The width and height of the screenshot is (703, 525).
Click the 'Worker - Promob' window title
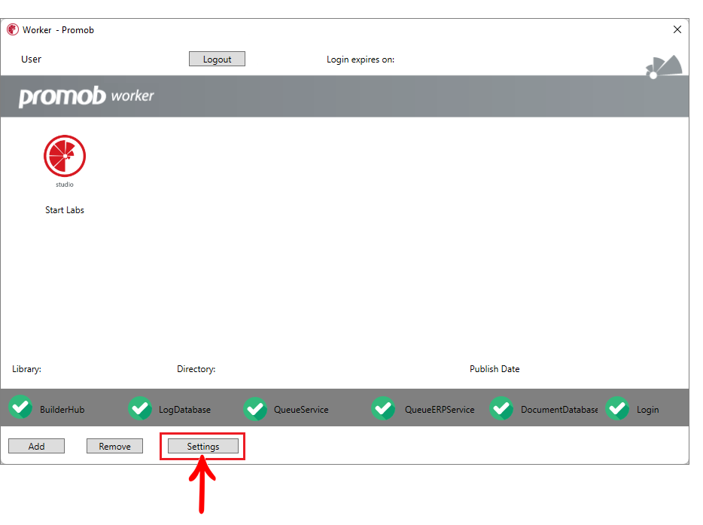tap(58, 30)
